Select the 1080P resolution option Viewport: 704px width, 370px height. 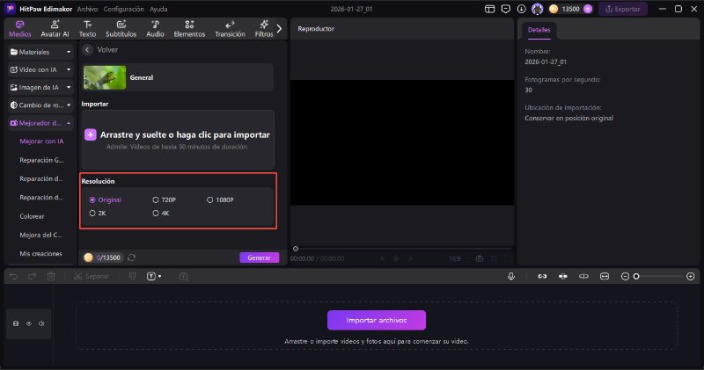point(220,200)
